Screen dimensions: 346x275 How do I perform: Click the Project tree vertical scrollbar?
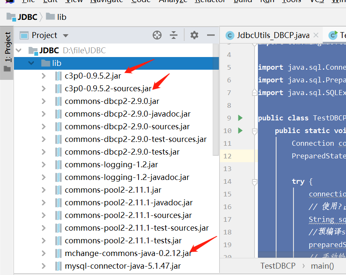point(216,100)
